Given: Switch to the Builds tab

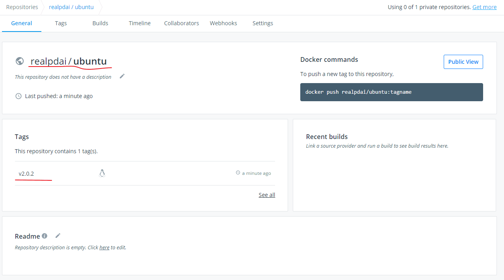Looking at the screenshot, I should coord(100,23).
